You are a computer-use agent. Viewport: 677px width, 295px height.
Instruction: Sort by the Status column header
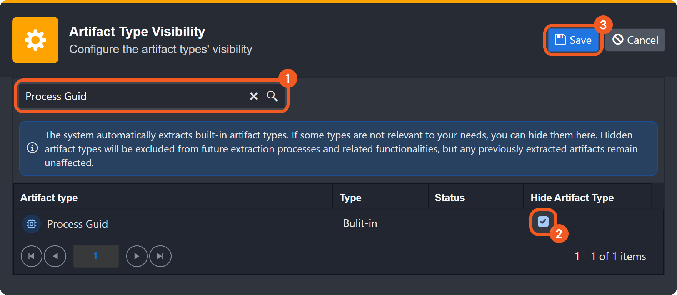click(x=450, y=198)
